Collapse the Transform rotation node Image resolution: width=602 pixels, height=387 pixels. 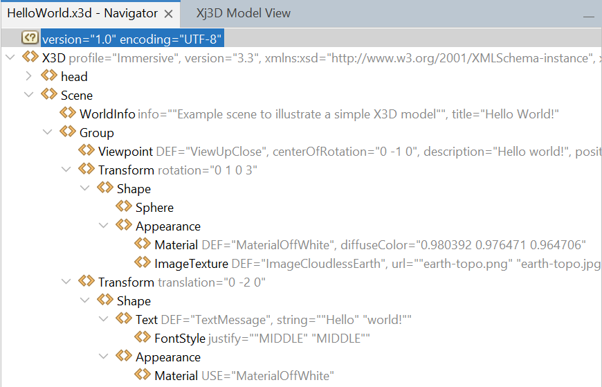point(66,170)
